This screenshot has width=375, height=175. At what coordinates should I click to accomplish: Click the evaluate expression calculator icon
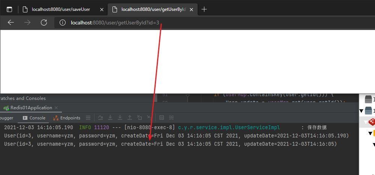(162, 118)
